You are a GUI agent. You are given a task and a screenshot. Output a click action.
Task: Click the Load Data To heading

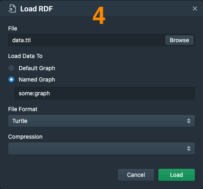point(25,56)
